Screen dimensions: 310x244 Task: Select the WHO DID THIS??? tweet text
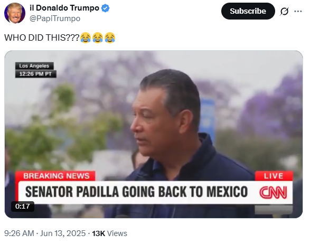tap(42, 37)
